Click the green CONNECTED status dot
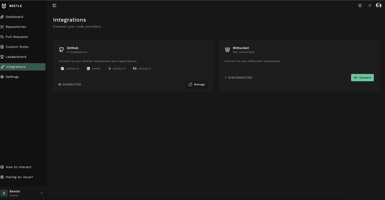The image size is (385, 200). click(60, 84)
